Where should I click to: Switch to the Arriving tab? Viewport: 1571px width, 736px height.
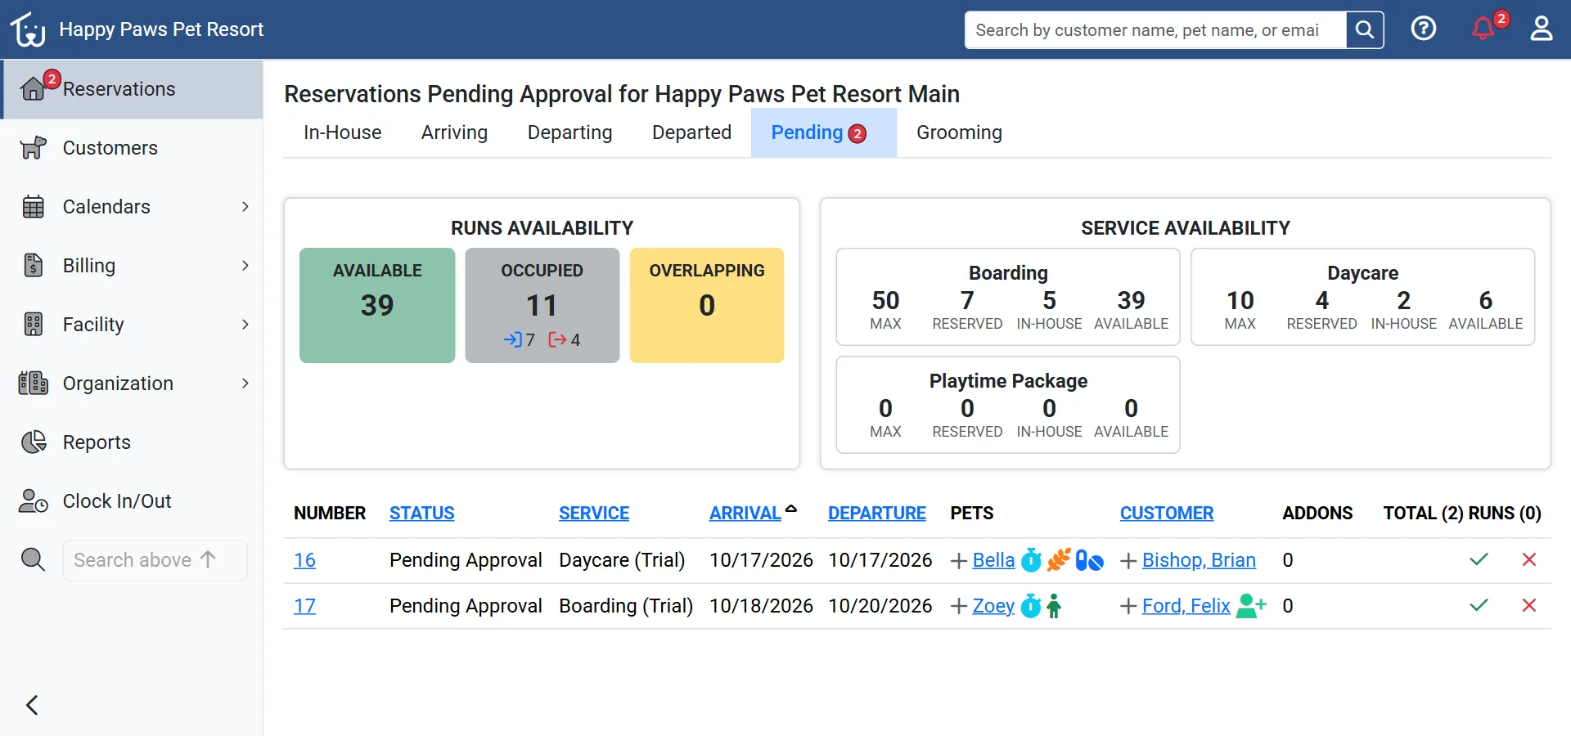click(x=455, y=132)
